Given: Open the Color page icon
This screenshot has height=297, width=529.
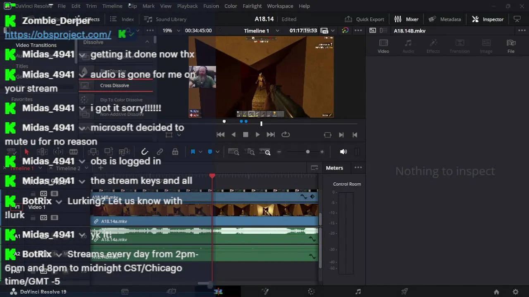Looking at the screenshot, I should click(x=311, y=292).
